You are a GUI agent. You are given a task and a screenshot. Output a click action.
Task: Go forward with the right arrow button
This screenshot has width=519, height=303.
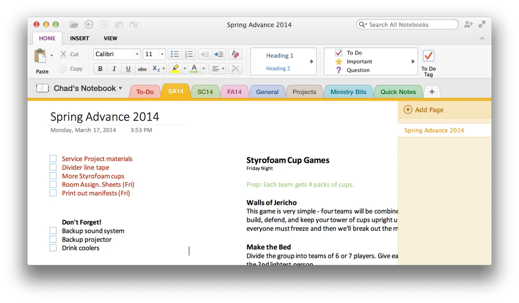104,24
